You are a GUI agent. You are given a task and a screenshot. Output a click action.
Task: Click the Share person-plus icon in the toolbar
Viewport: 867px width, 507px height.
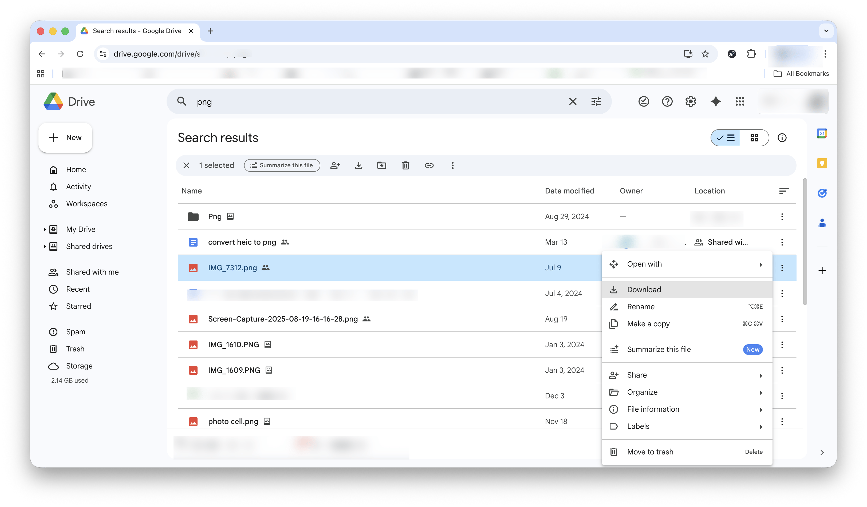point(335,165)
